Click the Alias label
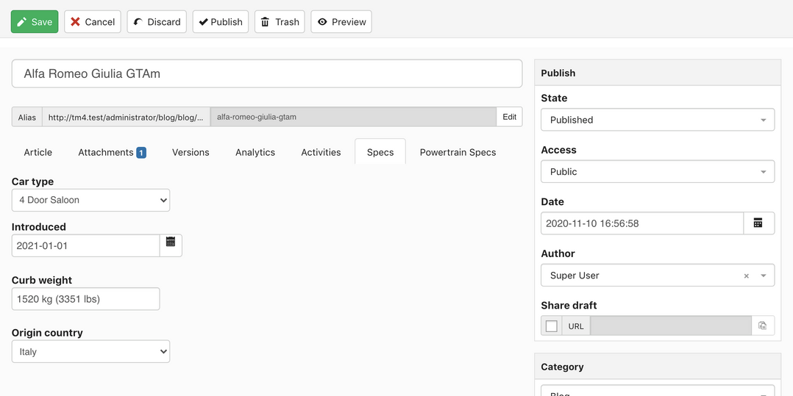 27,118
